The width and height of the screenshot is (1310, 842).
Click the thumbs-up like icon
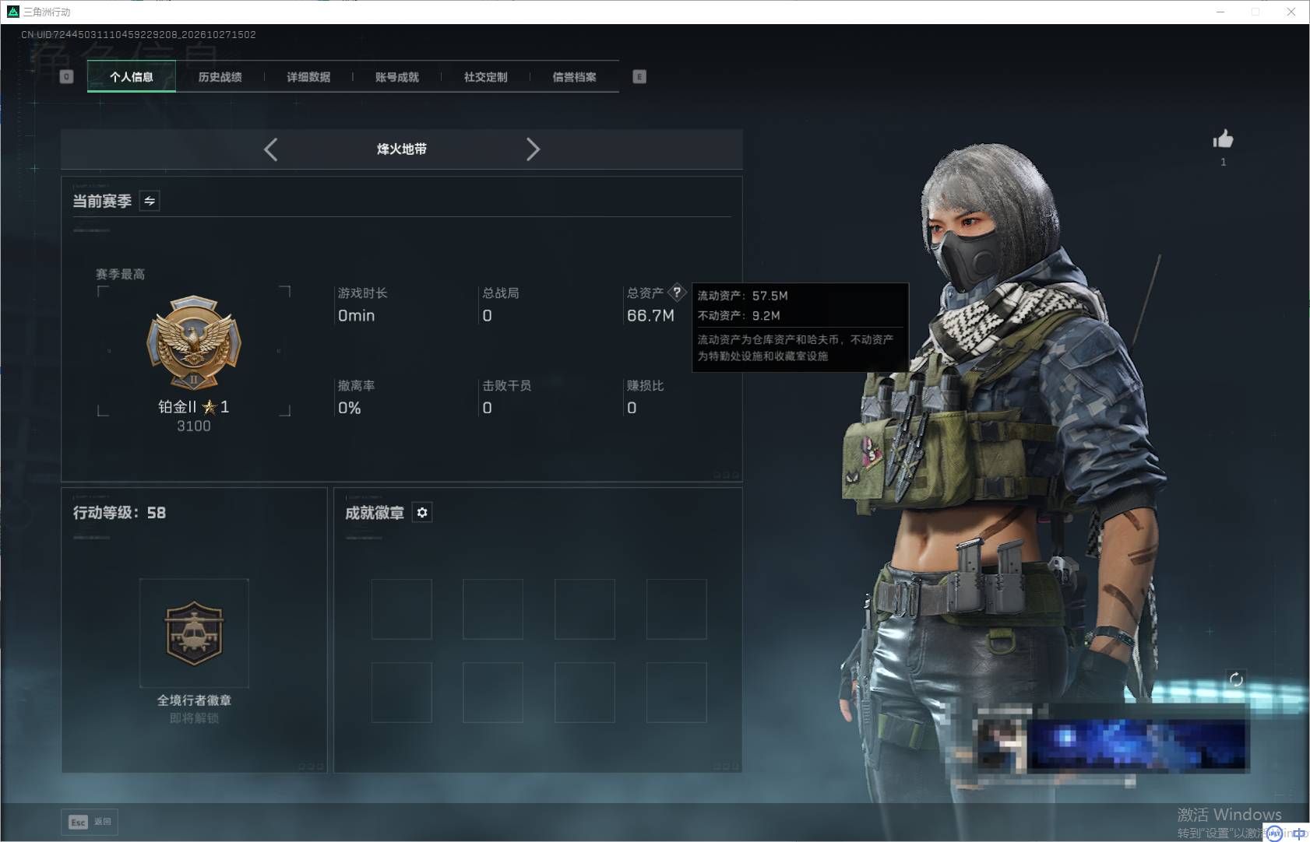pyautogui.click(x=1223, y=139)
